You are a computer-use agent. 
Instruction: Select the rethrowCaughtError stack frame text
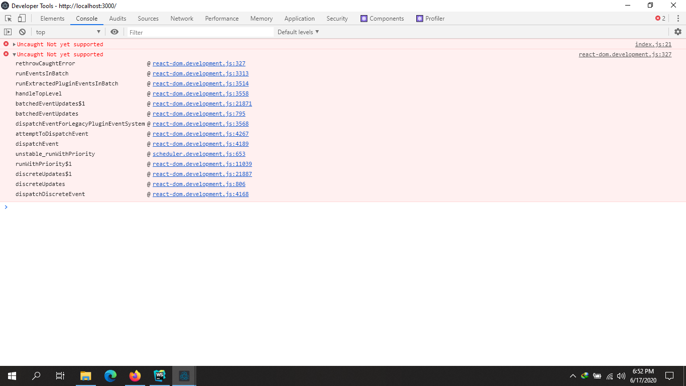45,63
